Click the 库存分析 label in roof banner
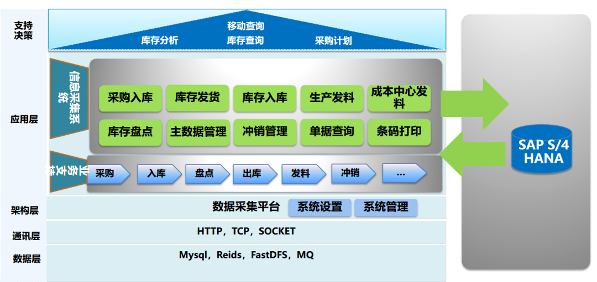This screenshot has width=597, height=282. 160,41
